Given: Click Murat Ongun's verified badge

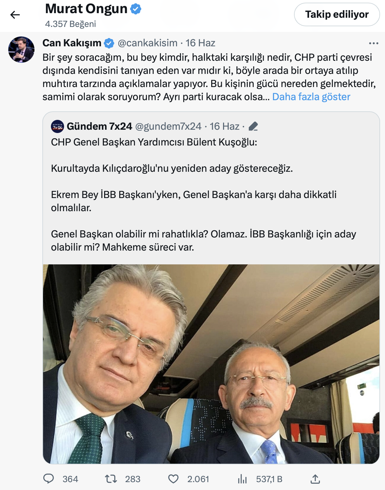Looking at the screenshot, I should (x=136, y=9).
